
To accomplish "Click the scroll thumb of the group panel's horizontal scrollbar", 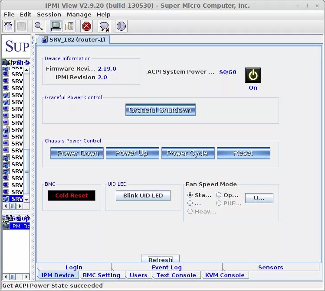I will coord(13,277).
